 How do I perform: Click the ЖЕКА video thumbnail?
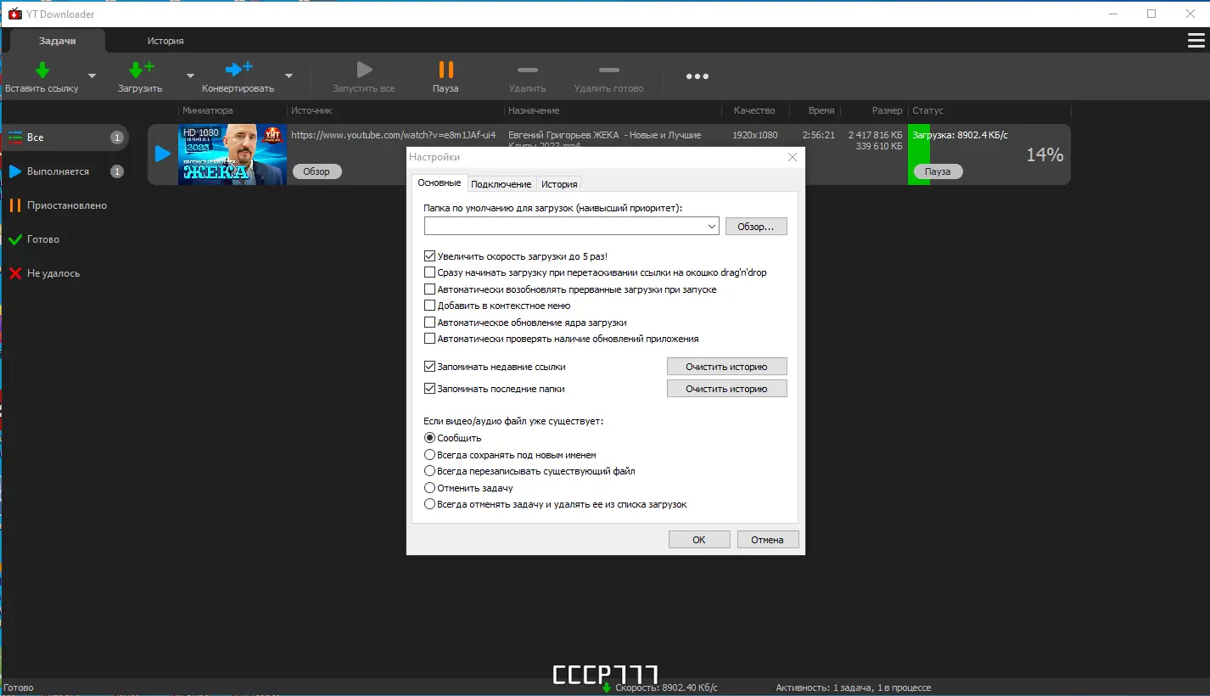232,154
